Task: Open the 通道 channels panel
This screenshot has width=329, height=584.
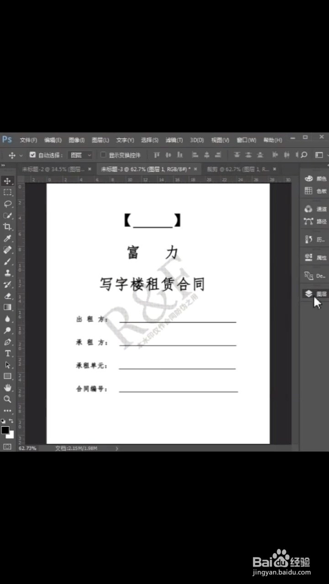Action: coord(316,209)
